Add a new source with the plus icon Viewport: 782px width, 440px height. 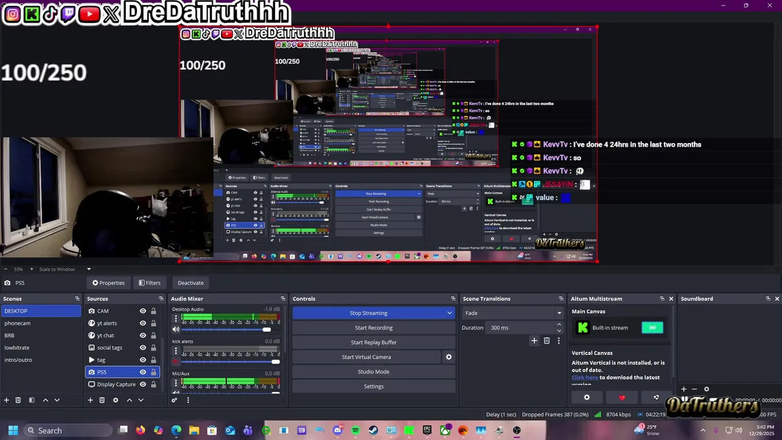tap(90, 400)
